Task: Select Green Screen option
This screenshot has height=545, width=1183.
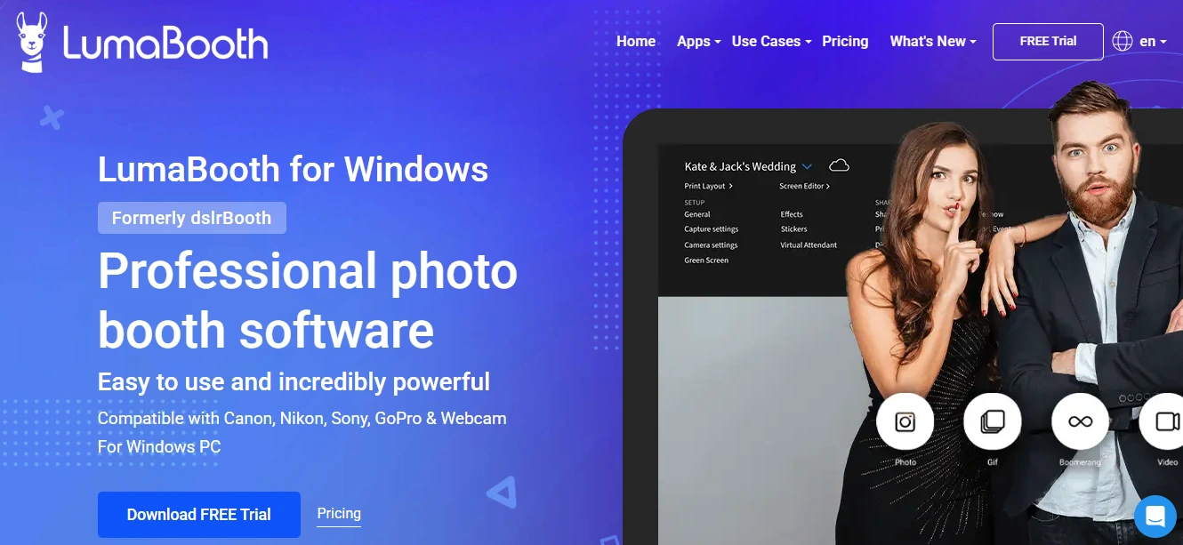Action: pos(706,260)
